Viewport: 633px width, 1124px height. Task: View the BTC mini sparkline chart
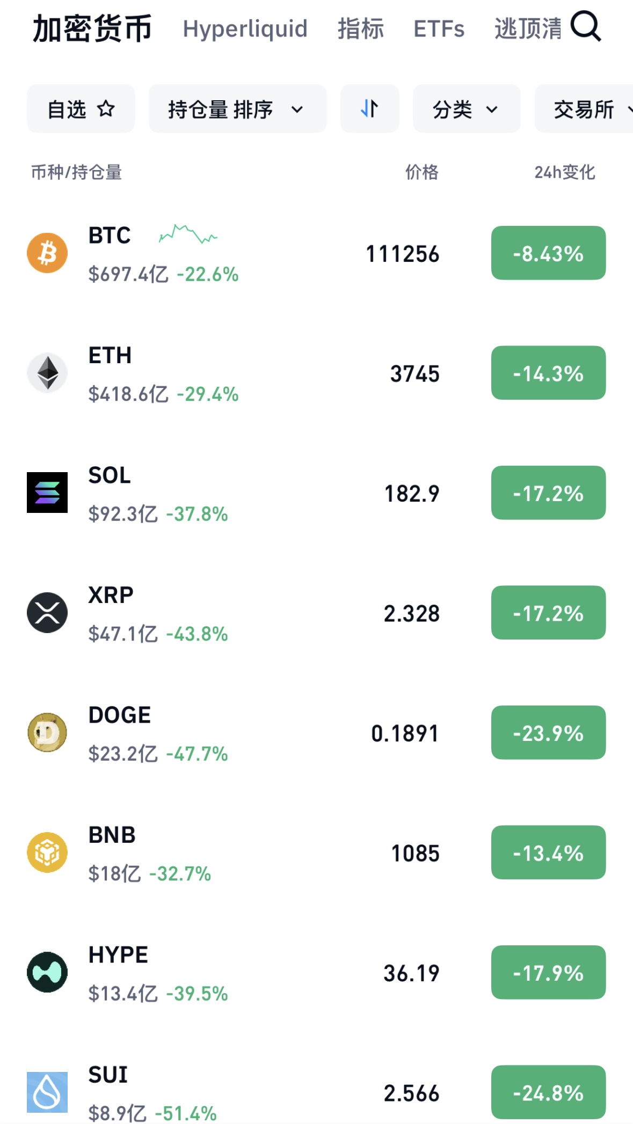188,234
